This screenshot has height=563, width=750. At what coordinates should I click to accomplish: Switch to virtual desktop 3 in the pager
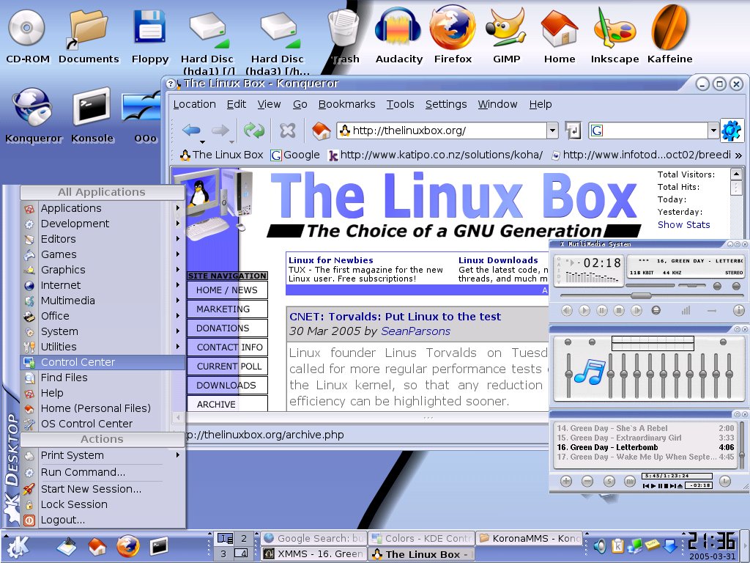(x=223, y=553)
